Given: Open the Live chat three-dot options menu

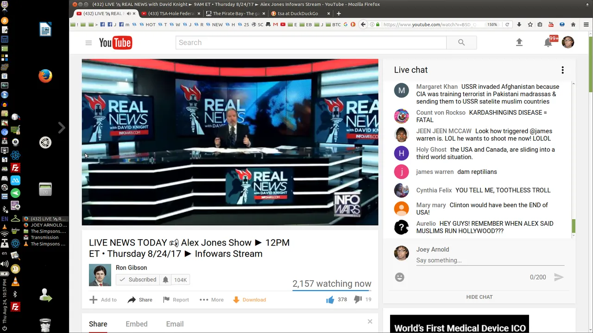Looking at the screenshot, I should 562,70.
